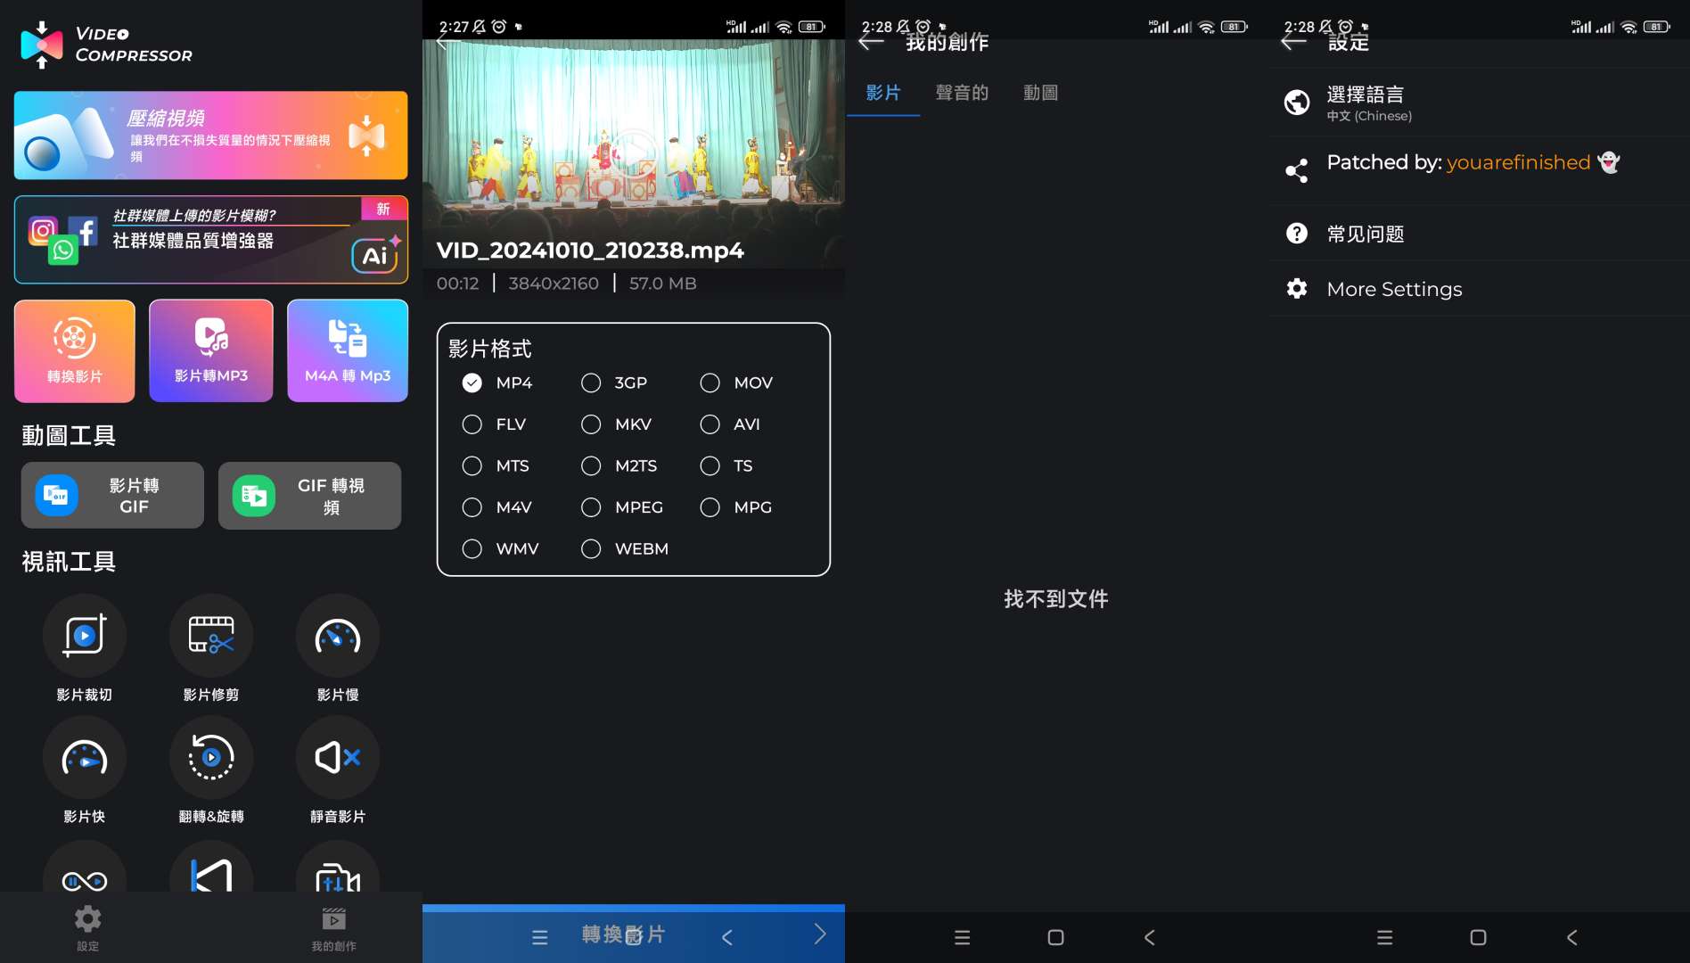The width and height of the screenshot is (1690, 963).
Task: Open the M4A 轉 Mp3 tile
Action: (348, 350)
